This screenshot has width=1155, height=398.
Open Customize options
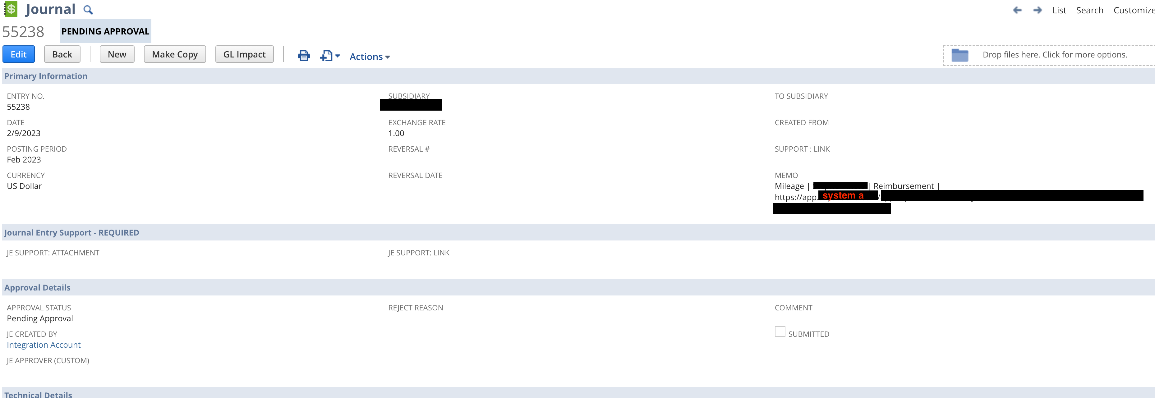pyautogui.click(x=1133, y=10)
